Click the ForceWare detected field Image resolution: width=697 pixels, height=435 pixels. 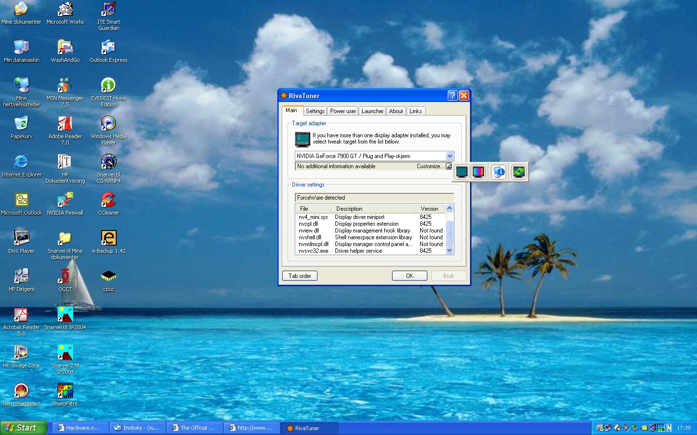[374, 198]
